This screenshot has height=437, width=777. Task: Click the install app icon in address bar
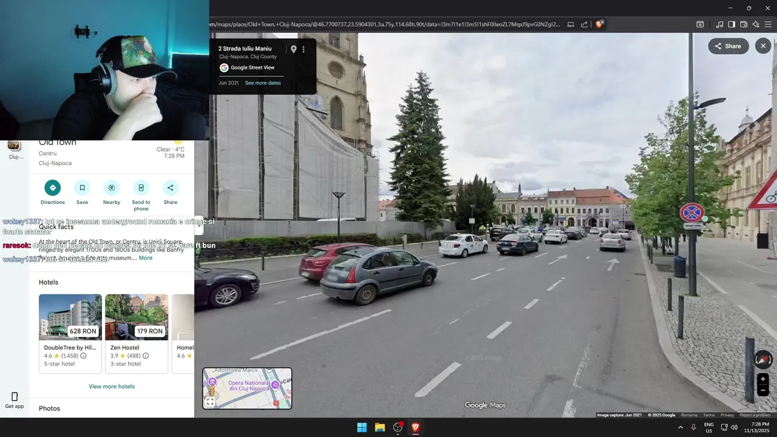571,24
